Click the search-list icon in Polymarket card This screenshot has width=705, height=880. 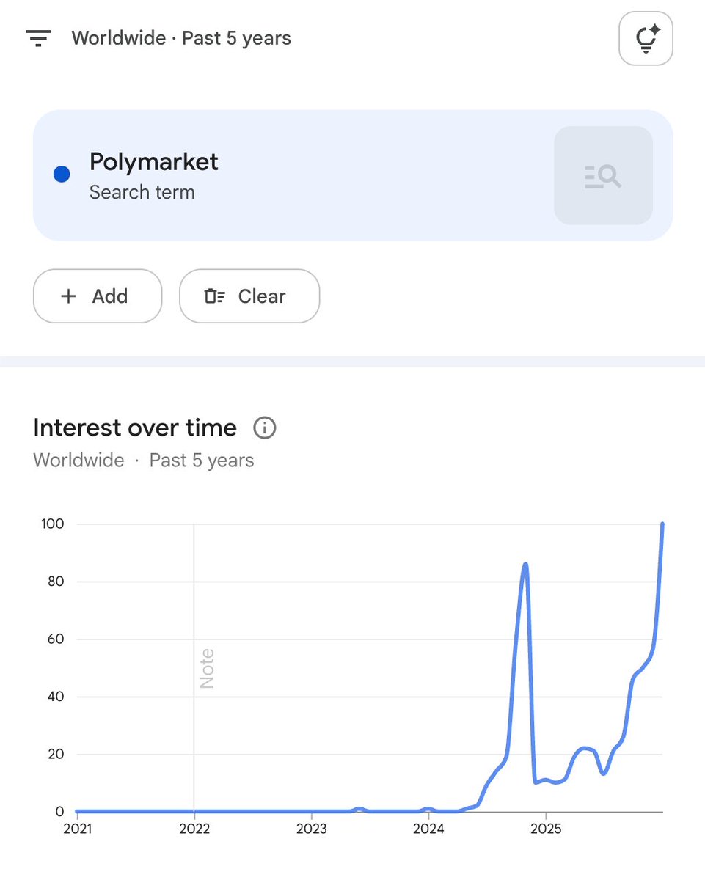[x=603, y=175]
